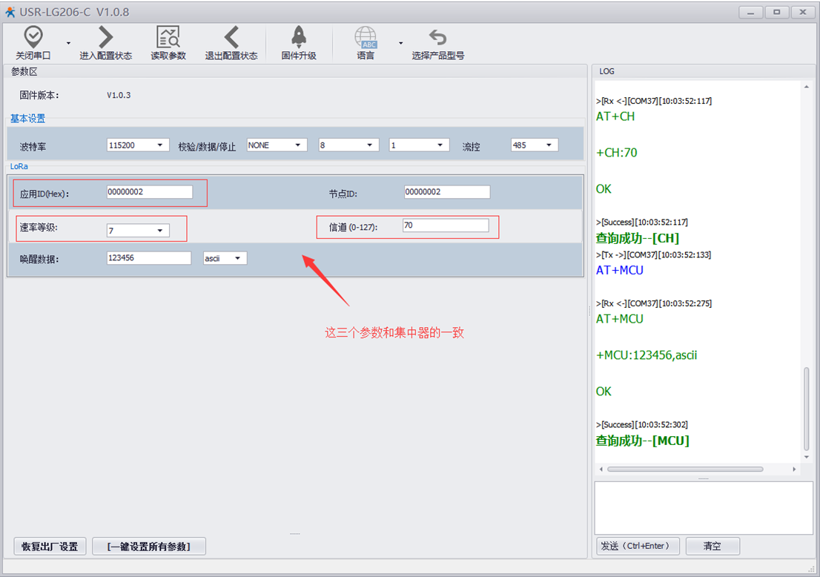820x577 pixels.
Task: Click the 应用ID(Hex) input field
Action: coord(149,192)
